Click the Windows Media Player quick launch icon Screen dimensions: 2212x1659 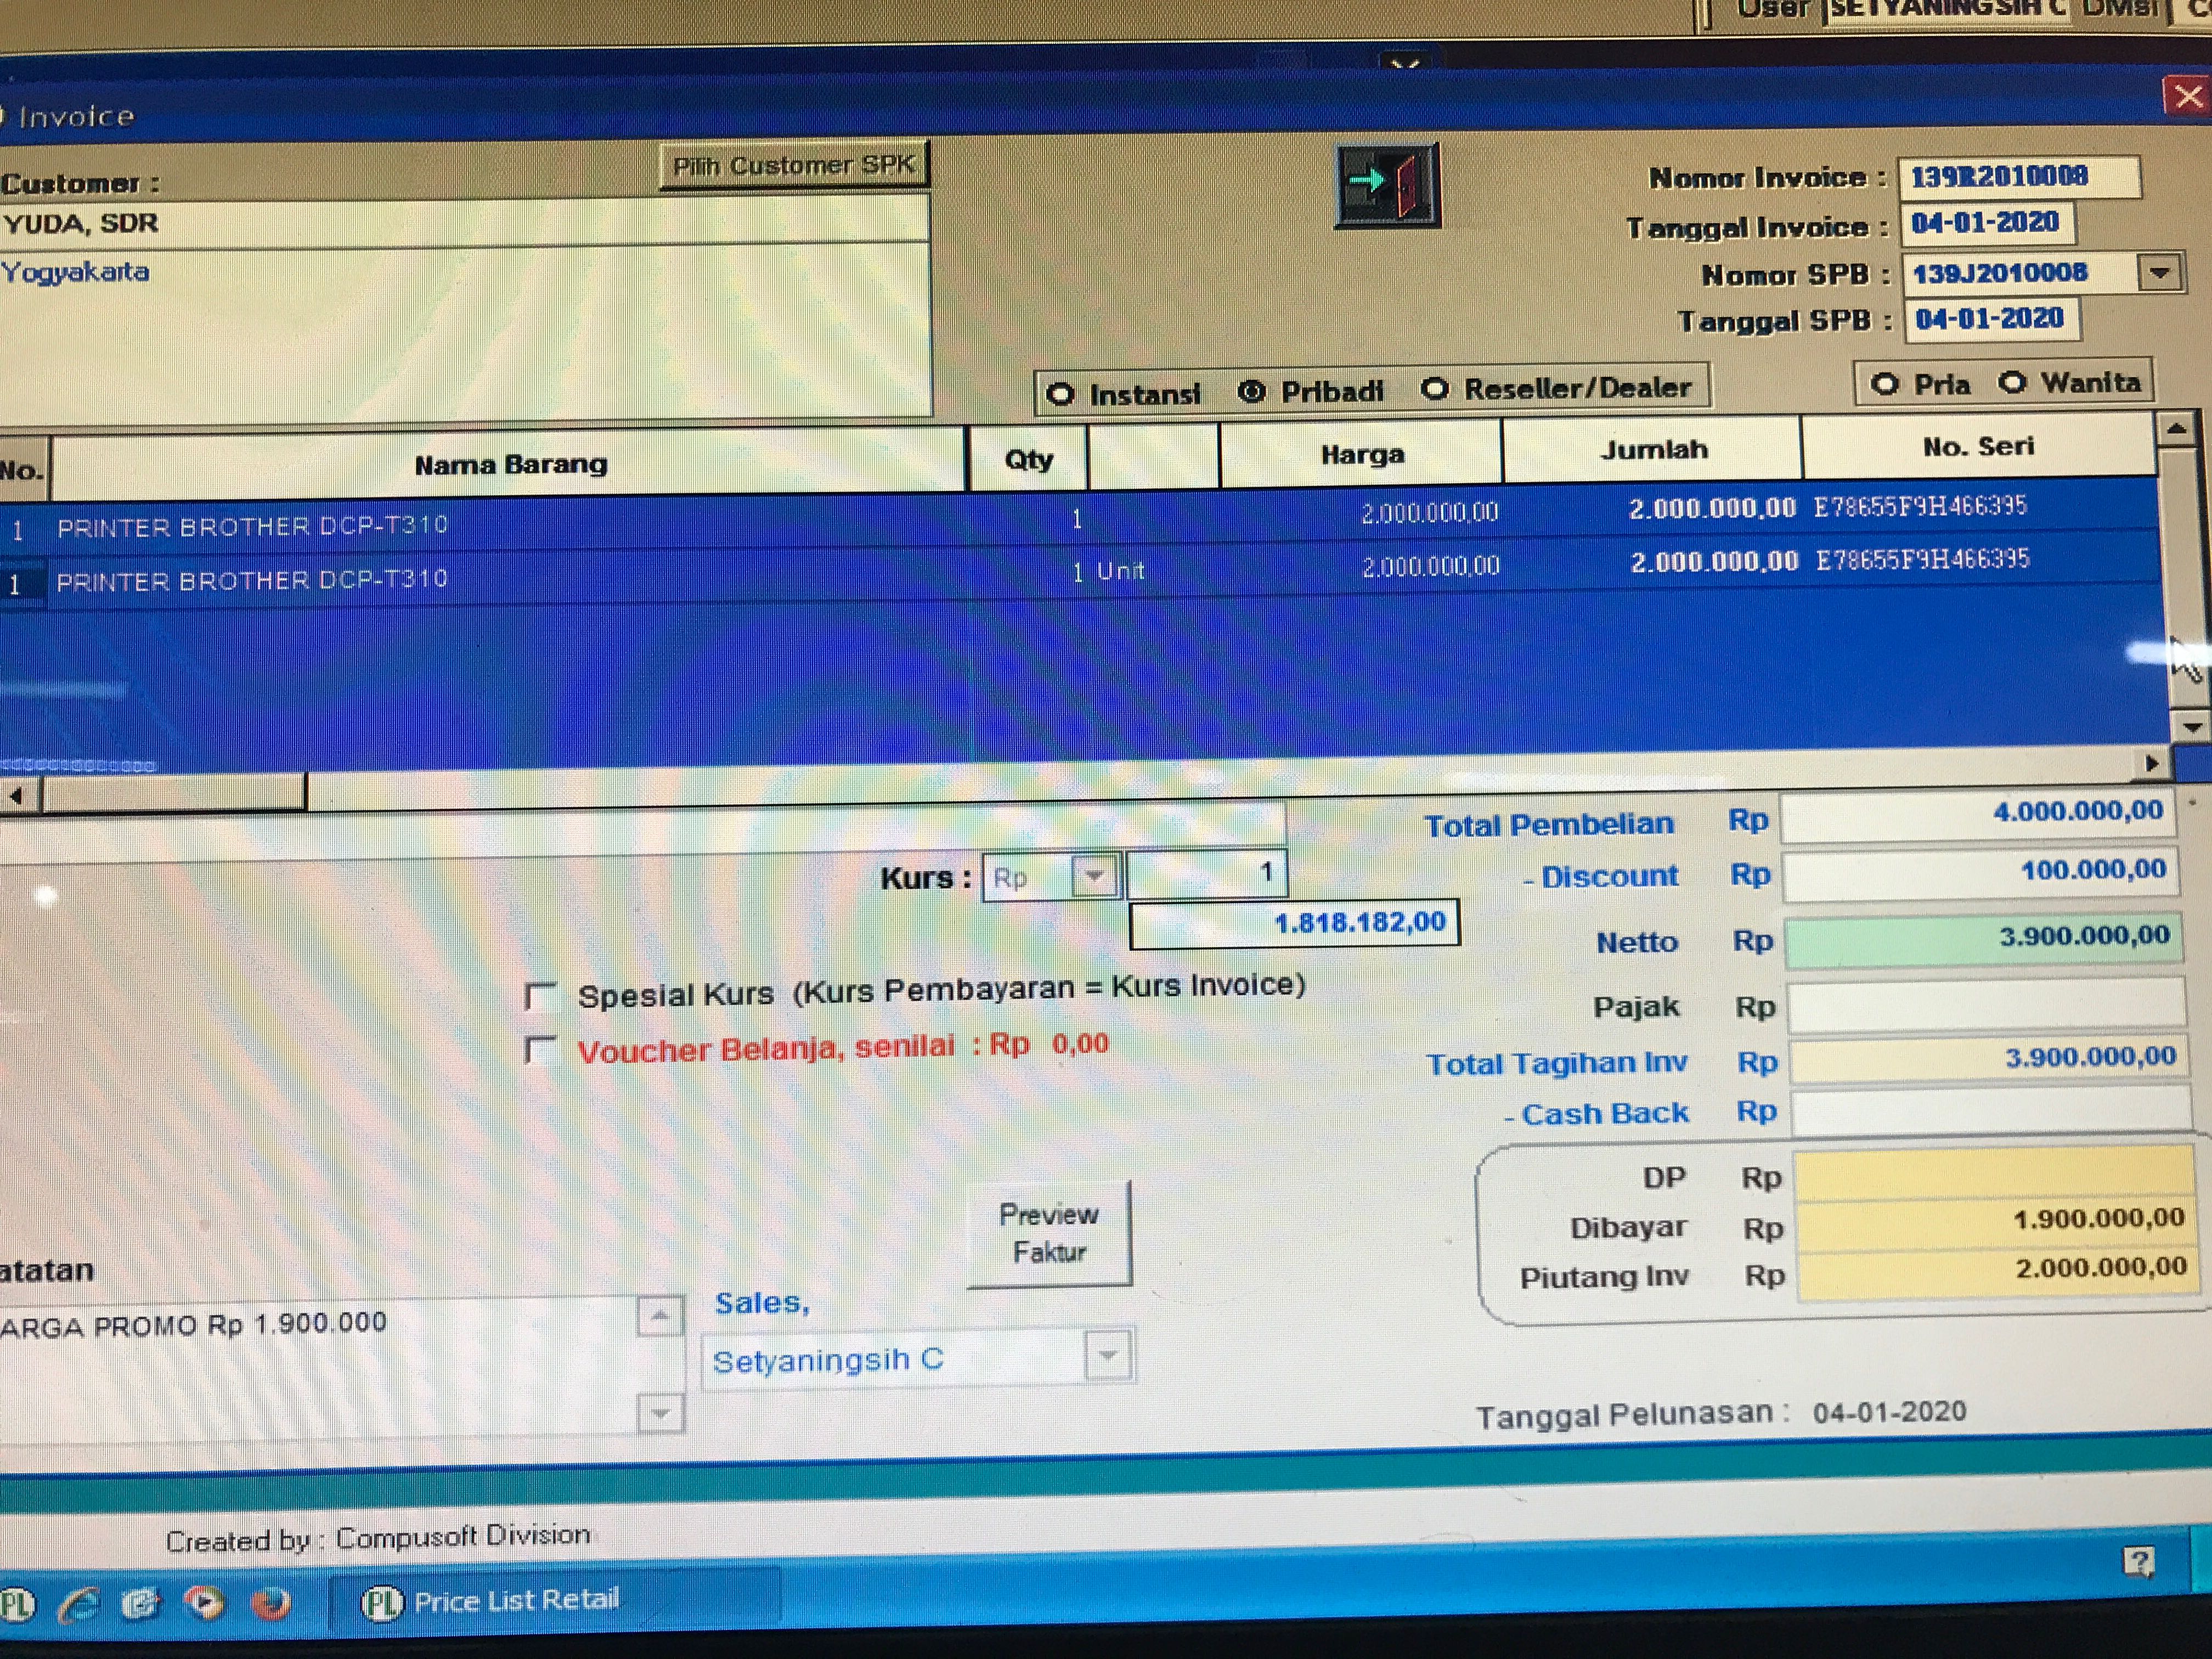(x=205, y=1603)
